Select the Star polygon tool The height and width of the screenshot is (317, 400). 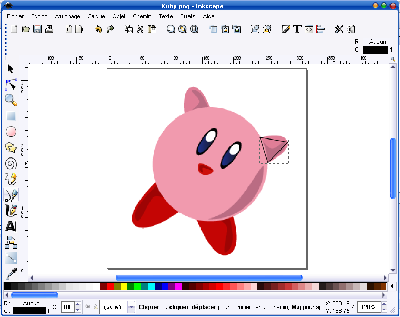click(11, 147)
